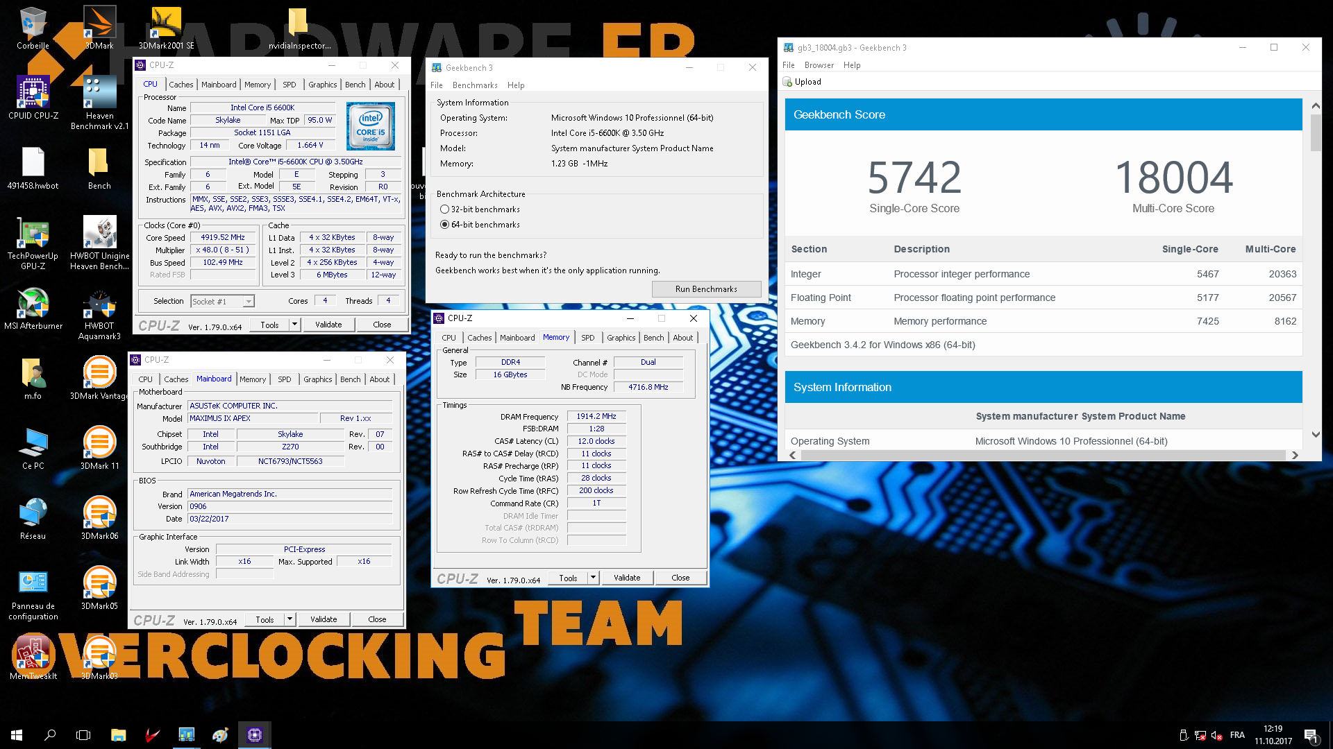Screen dimensions: 1333x749
Task: Click the Memory row in Geekbench results
Action: pos(1043,321)
